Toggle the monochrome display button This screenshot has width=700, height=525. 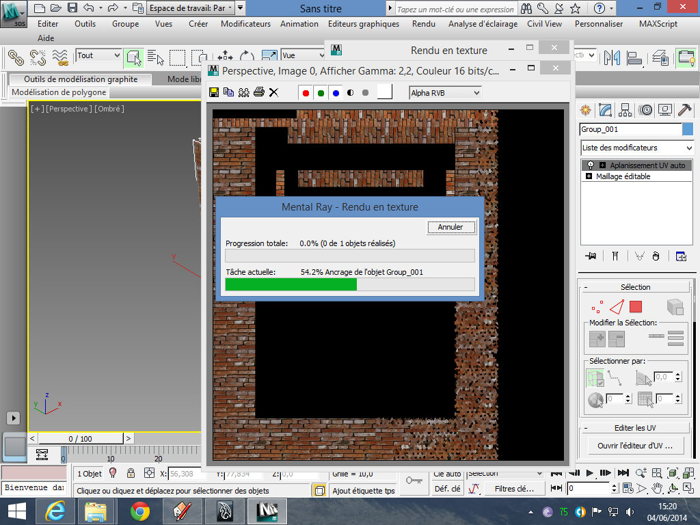(365, 93)
